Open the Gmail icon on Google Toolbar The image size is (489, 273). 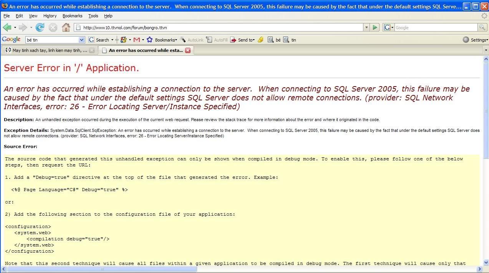(x=136, y=40)
